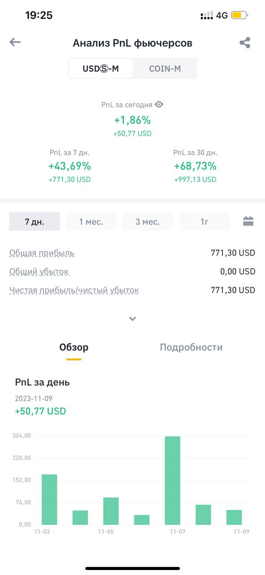Open the calendar date picker icon

click(248, 221)
